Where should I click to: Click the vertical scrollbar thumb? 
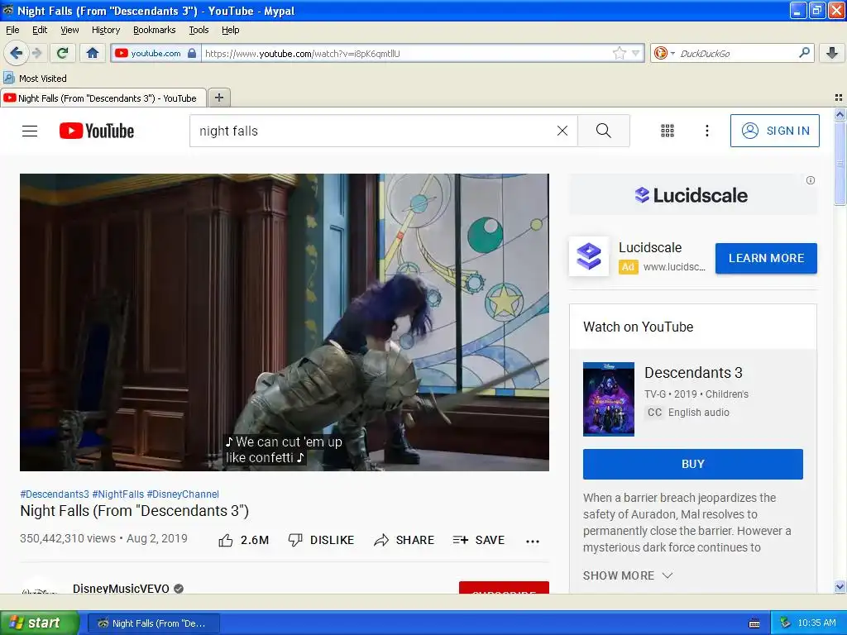click(x=840, y=163)
